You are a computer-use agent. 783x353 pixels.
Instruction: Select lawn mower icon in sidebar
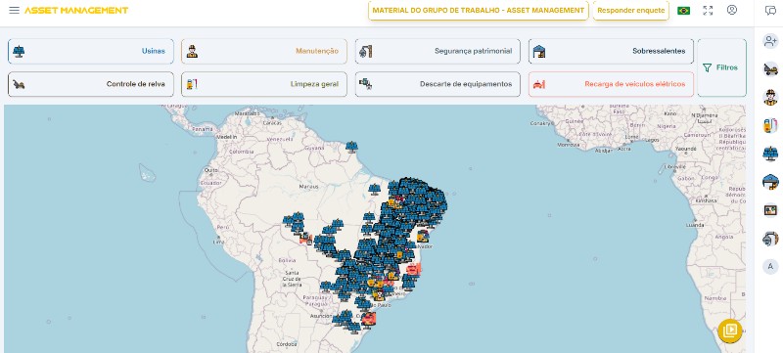pos(770,69)
